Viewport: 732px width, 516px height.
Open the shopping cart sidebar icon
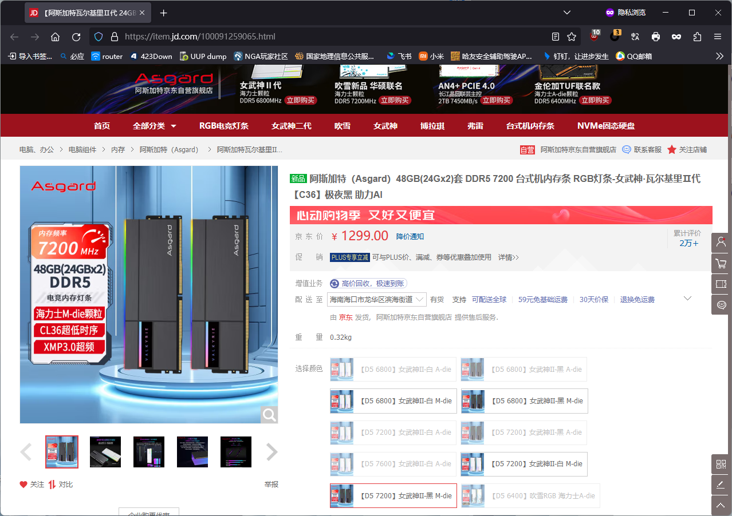pos(721,263)
